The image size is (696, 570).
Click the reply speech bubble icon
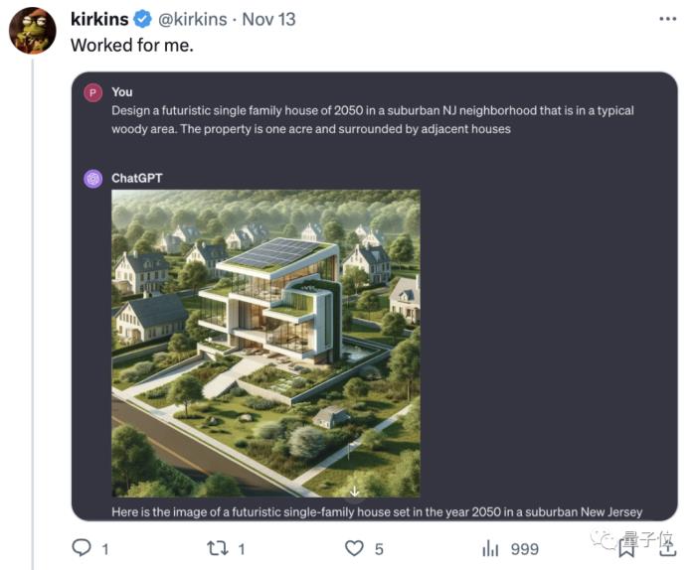pyautogui.click(x=82, y=548)
